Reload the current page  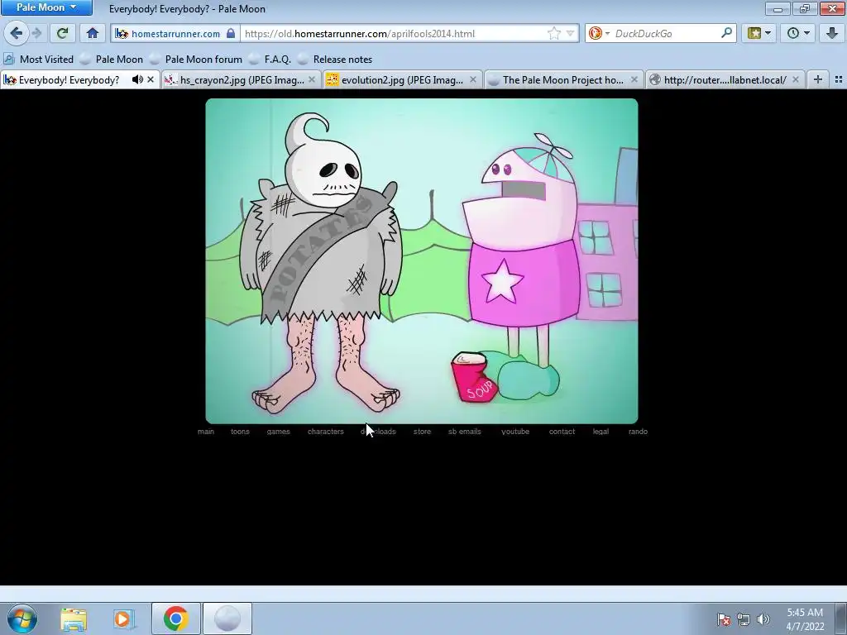click(x=62, y=33)
